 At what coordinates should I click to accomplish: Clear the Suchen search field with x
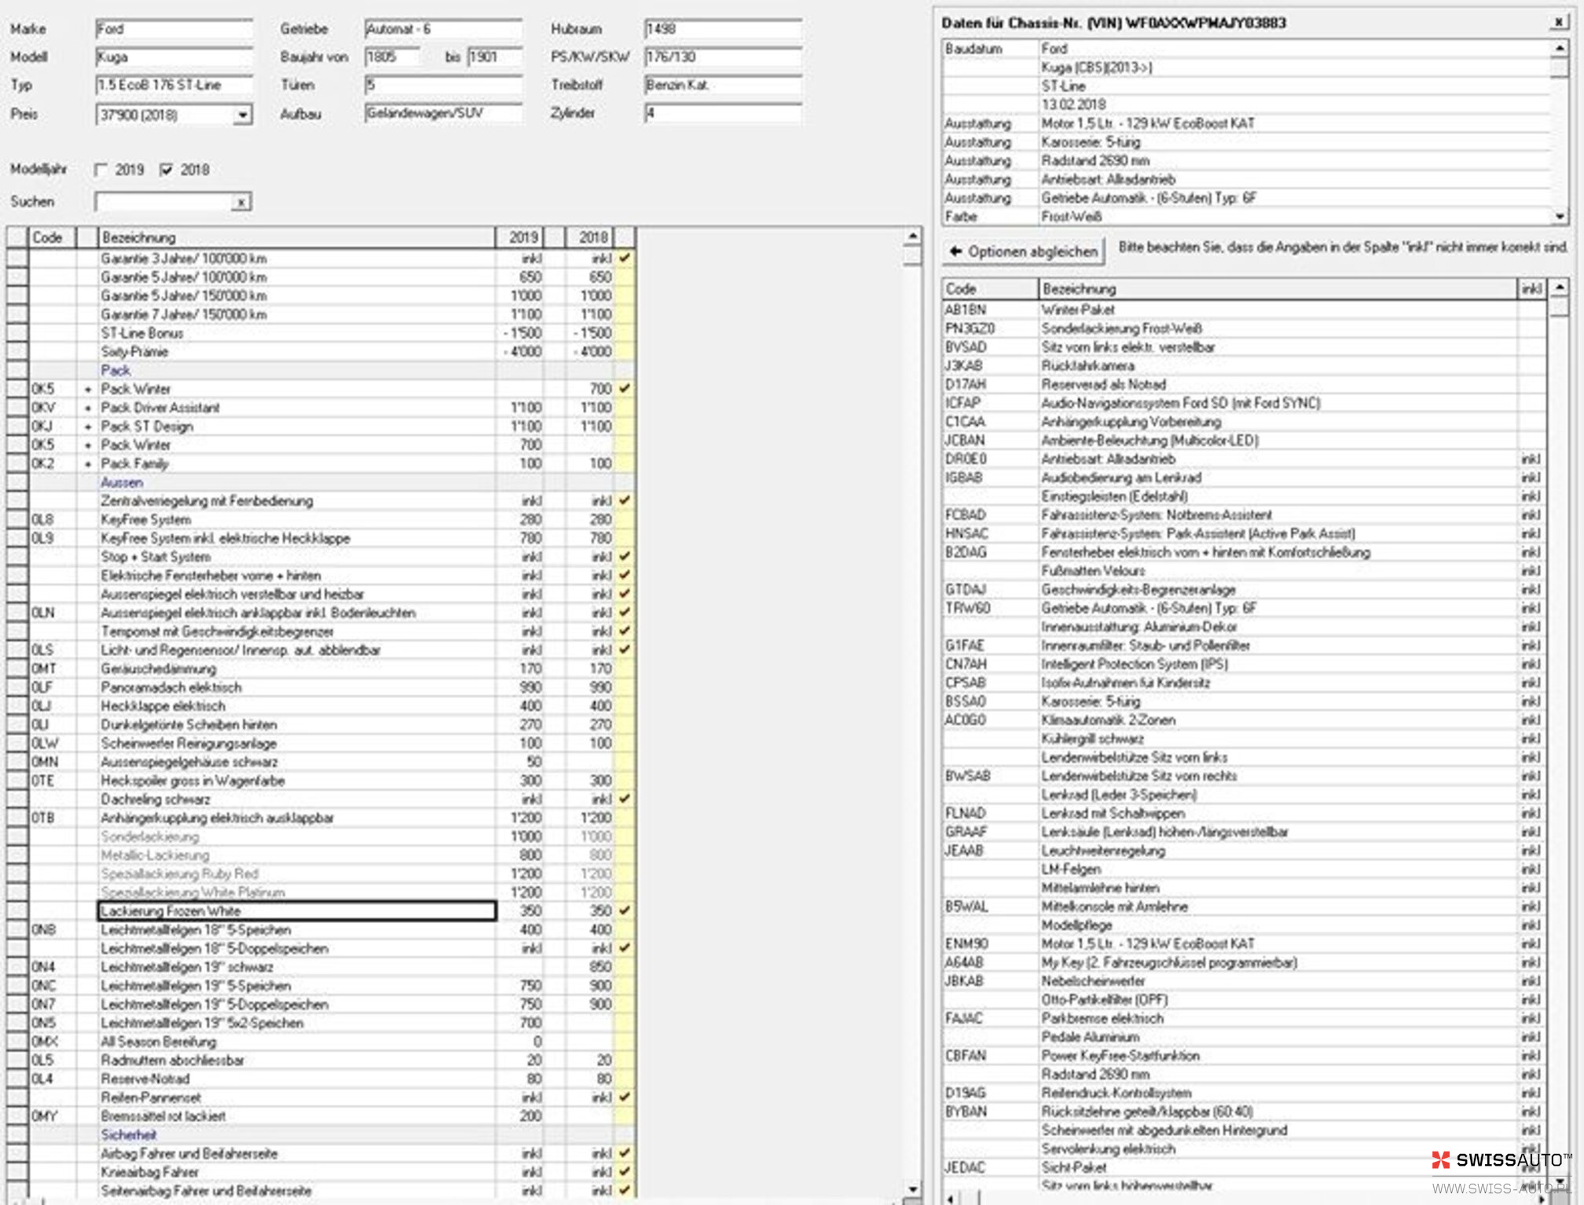coord(241,202)
